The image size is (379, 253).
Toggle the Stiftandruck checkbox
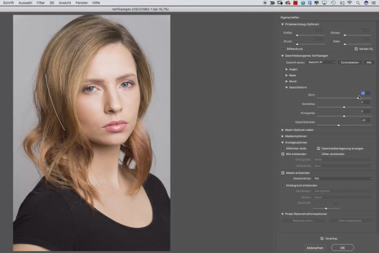283,49
